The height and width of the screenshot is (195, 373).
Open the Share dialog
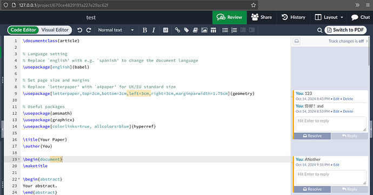click(x=262, y=17)
